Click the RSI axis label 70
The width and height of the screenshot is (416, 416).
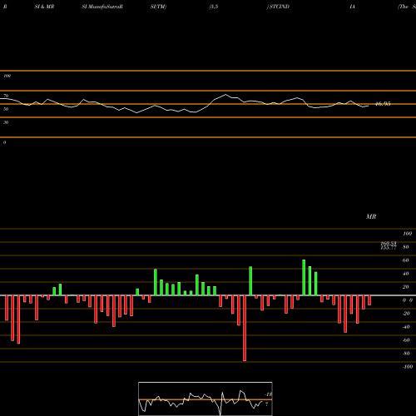[6, 96]
